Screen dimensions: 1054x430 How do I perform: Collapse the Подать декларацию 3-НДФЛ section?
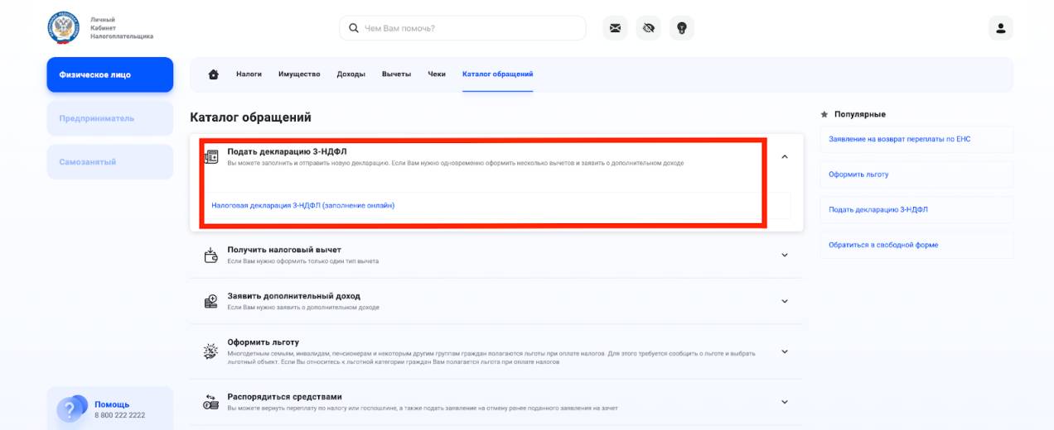pos(785,157)
